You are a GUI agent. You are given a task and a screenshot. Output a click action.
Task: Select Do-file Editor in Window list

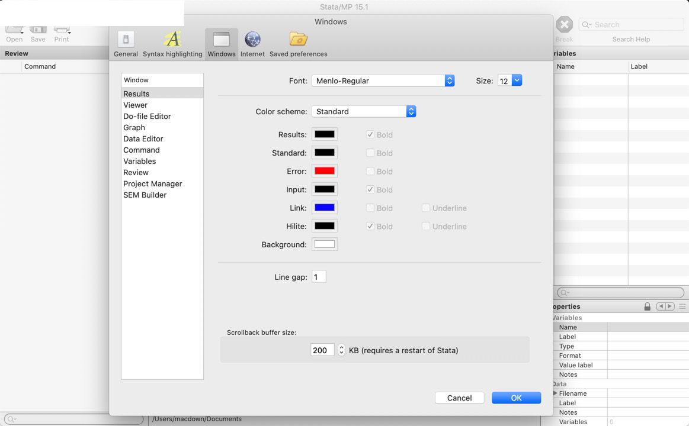tap(162, 116)
